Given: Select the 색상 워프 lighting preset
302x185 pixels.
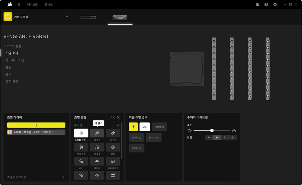Looking at the screenshot, I should pyautogui.click(x=81, y=147).
